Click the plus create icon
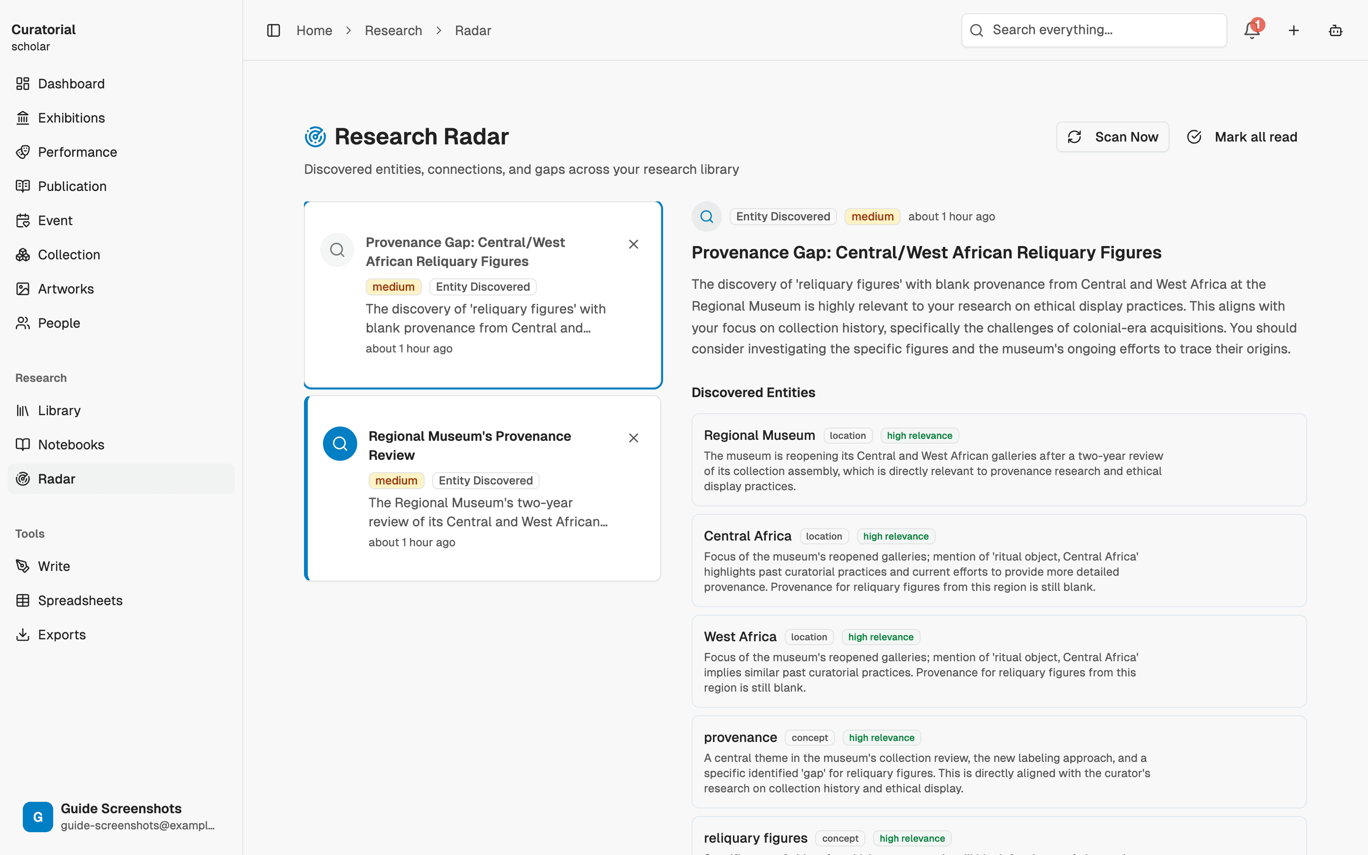Image resolution: width=1368 pixels, height=855 pixels. [x=1294, y=30]
